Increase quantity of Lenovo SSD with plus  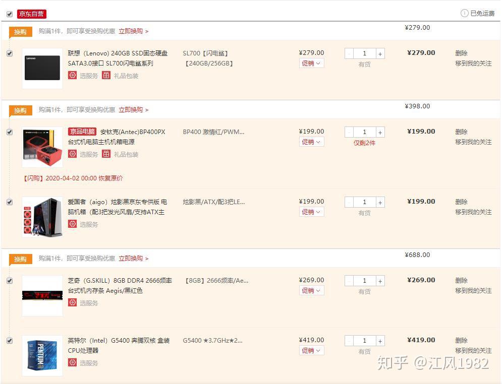[380, 54]
